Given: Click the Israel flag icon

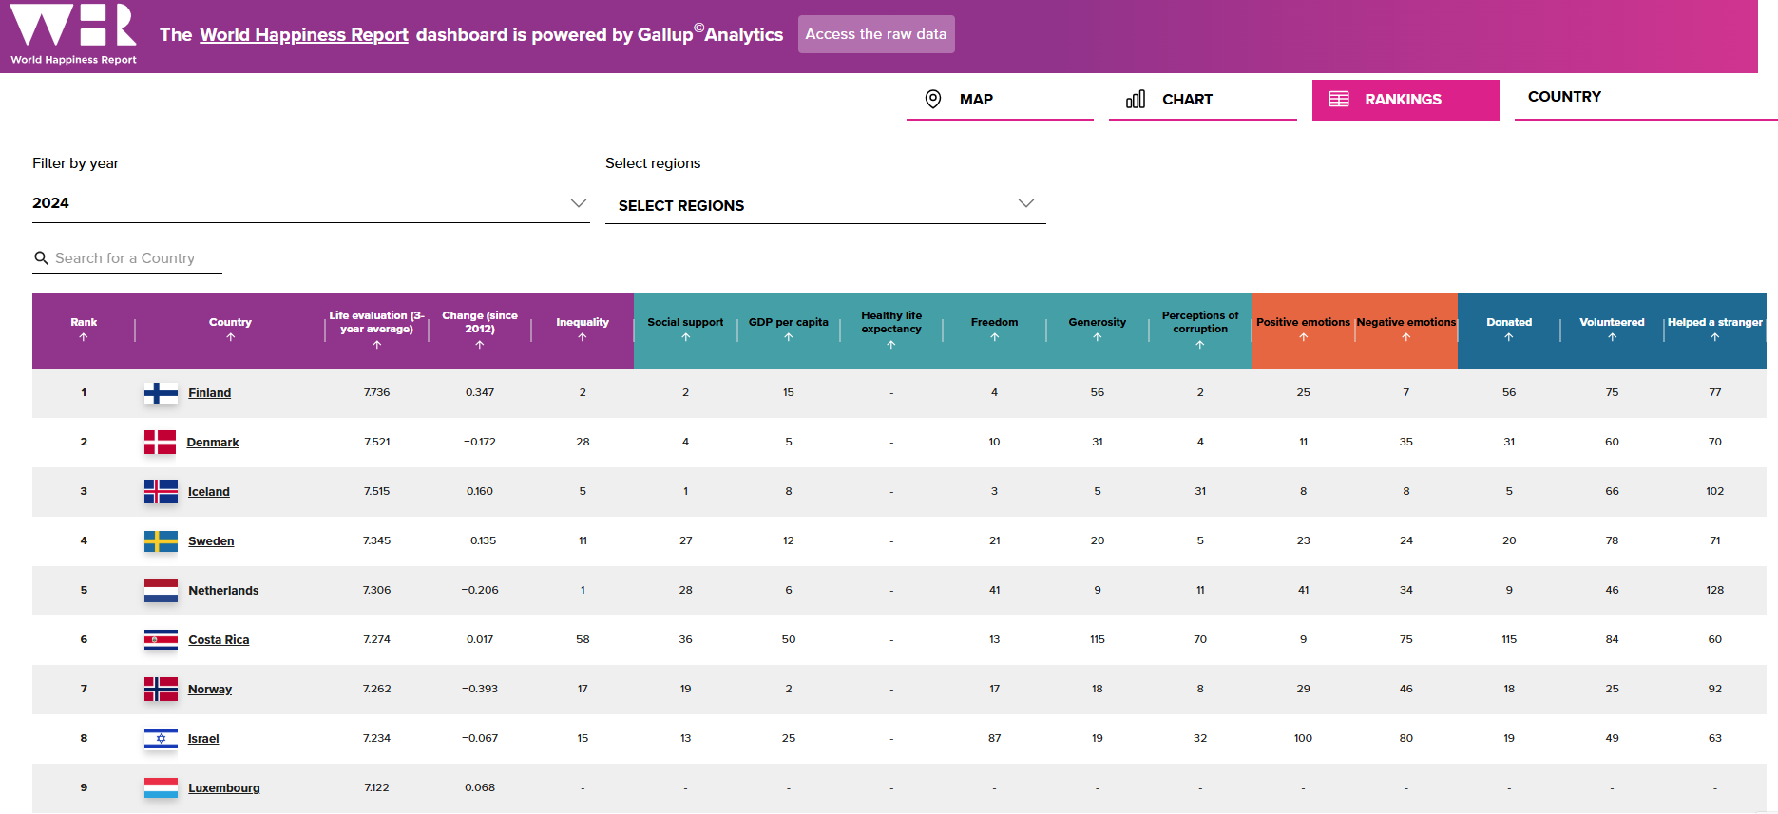Looking at the screenshot, I should pos(161,739).
